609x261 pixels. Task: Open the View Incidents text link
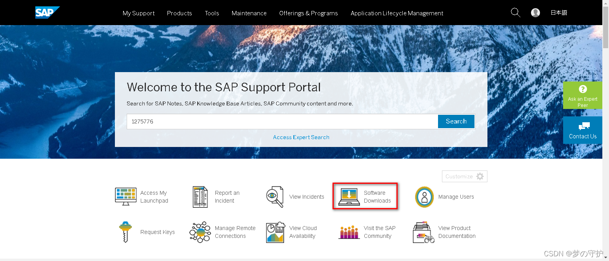pyautogui.click(x=307, y=197)
